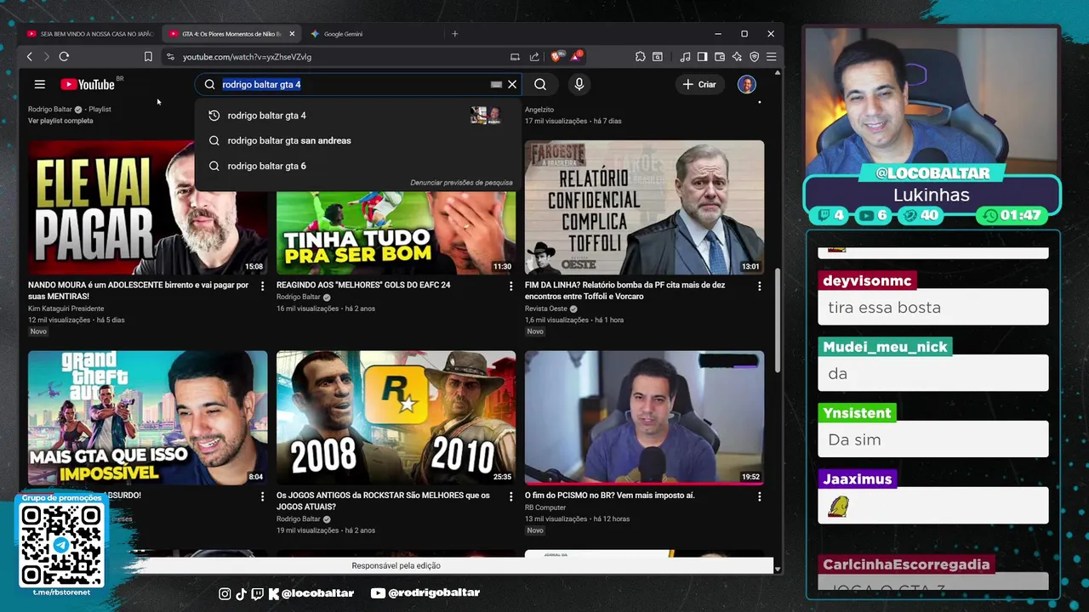Open Brave playlist music-note icon
The height and width of the screenshot is (612, 1089).
pos(686,57)
